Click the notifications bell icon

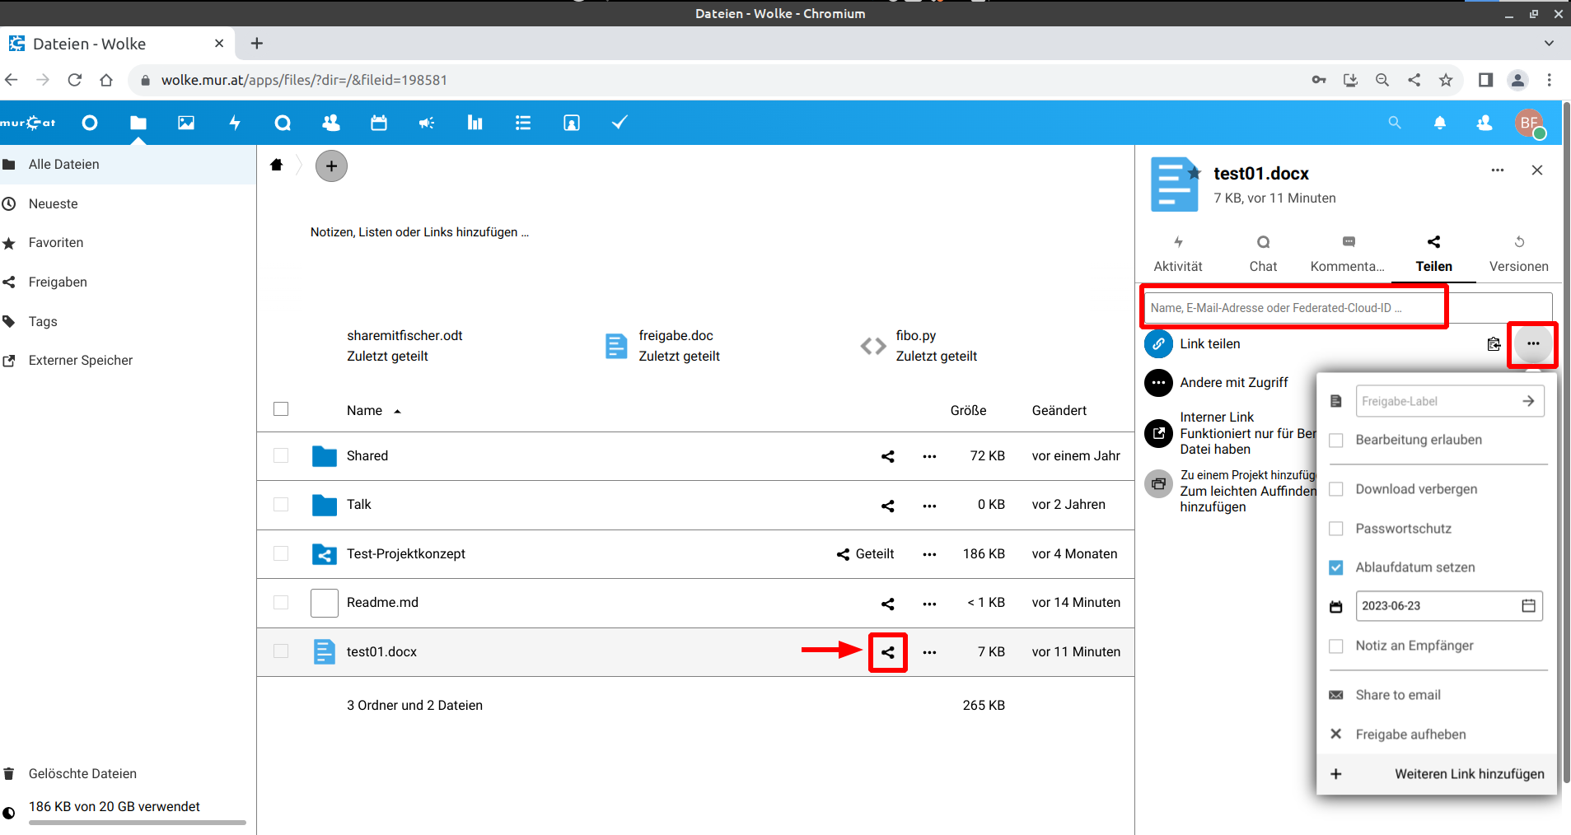coord(1439,123)
